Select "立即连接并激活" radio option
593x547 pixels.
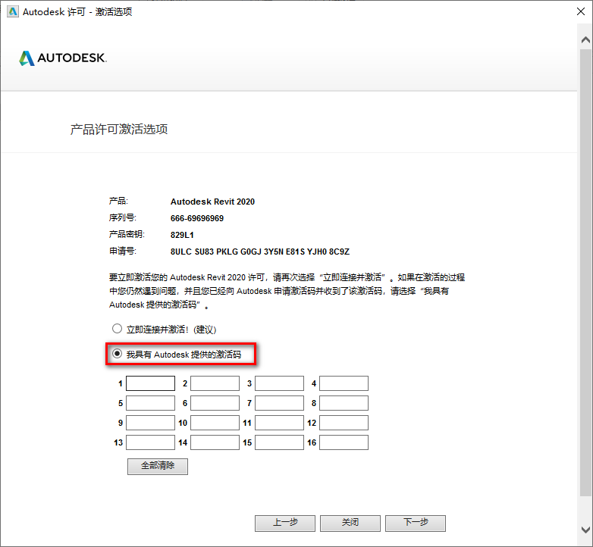click(x=117, y=329)
